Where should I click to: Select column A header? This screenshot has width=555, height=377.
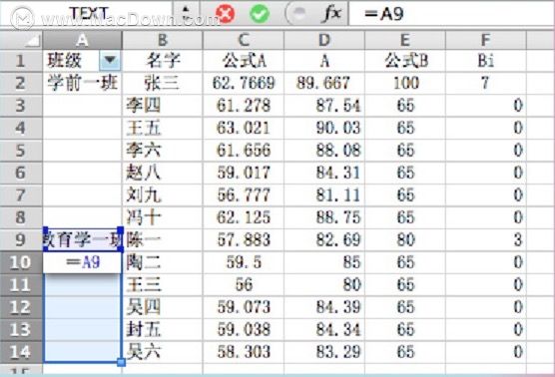tap(82, 40)
